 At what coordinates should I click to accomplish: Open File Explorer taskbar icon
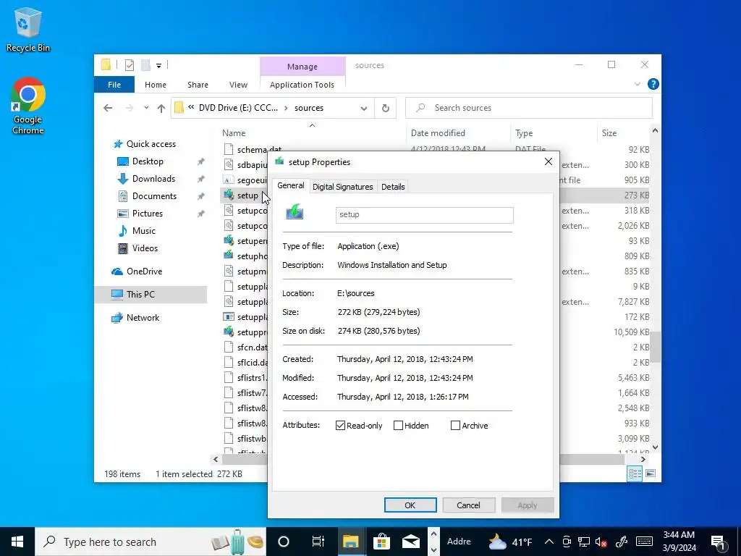[350, 542]
